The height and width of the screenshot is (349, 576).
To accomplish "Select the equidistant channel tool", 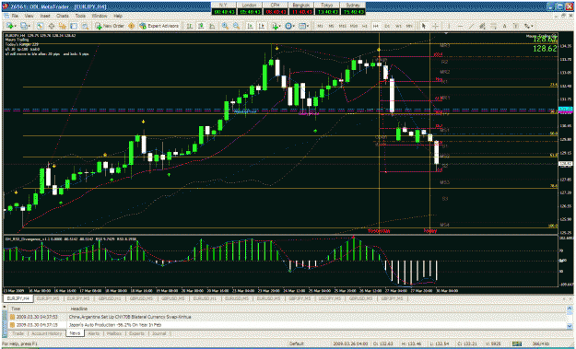I will pos(482,26).
